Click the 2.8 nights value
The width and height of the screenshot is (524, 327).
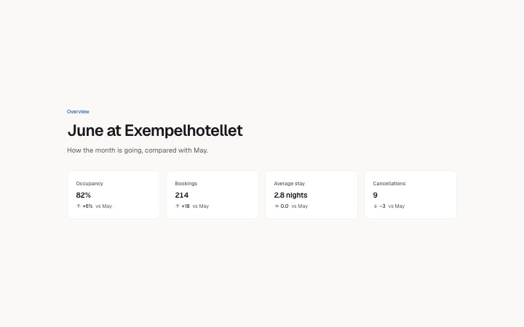(x=290, y=195)
